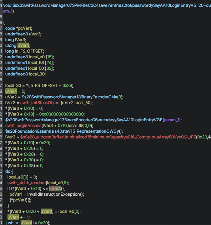
Task: Click the 'do' keyword of the loop
Action: 8,171
